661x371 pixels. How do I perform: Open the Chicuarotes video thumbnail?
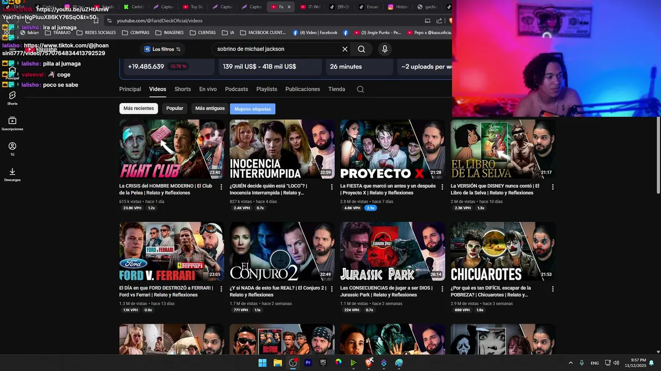[503, 251]
